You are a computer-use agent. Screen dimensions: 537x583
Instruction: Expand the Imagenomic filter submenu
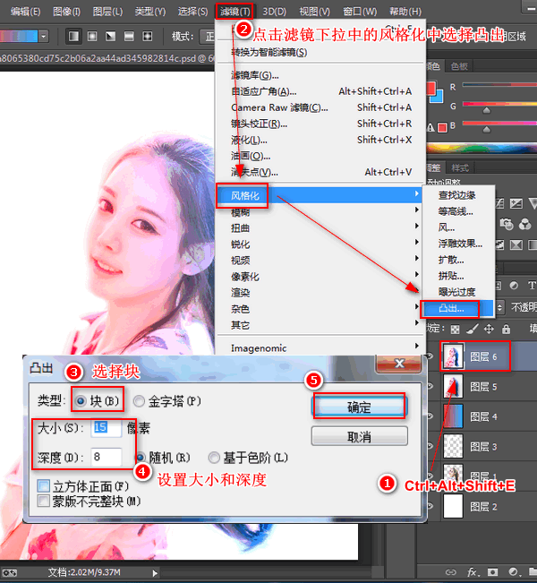[320, 348]
